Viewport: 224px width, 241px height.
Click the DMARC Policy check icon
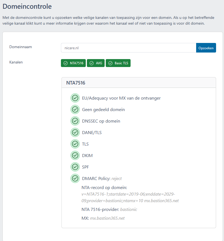pos(75,178)
